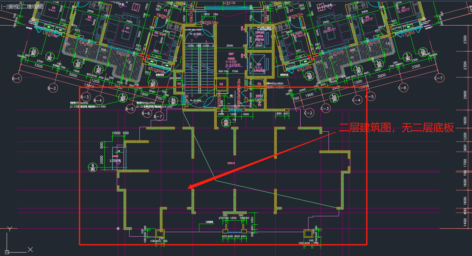Select the C-2 axis bubble
Viewport: 472px width, 256px height.
(309, 113)
